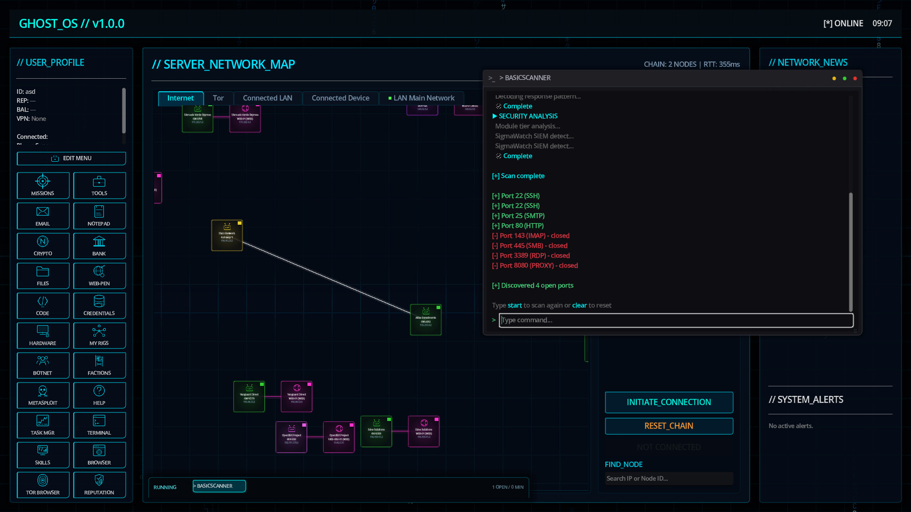This screenshot has width=911, height=512.
Task: Expand the SECURITY ANALYSIS section
Action: (x=525, y=117)
